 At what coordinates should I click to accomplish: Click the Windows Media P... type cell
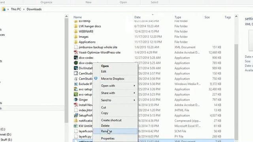coord(187,84)
